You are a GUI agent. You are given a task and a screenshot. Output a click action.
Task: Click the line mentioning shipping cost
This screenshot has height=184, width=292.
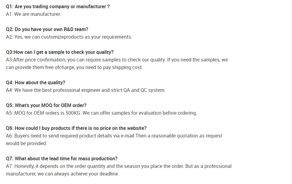coord(74,67)
